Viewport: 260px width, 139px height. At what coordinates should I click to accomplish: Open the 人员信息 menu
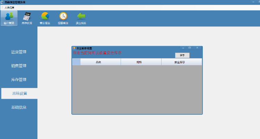tap(9, 8)
